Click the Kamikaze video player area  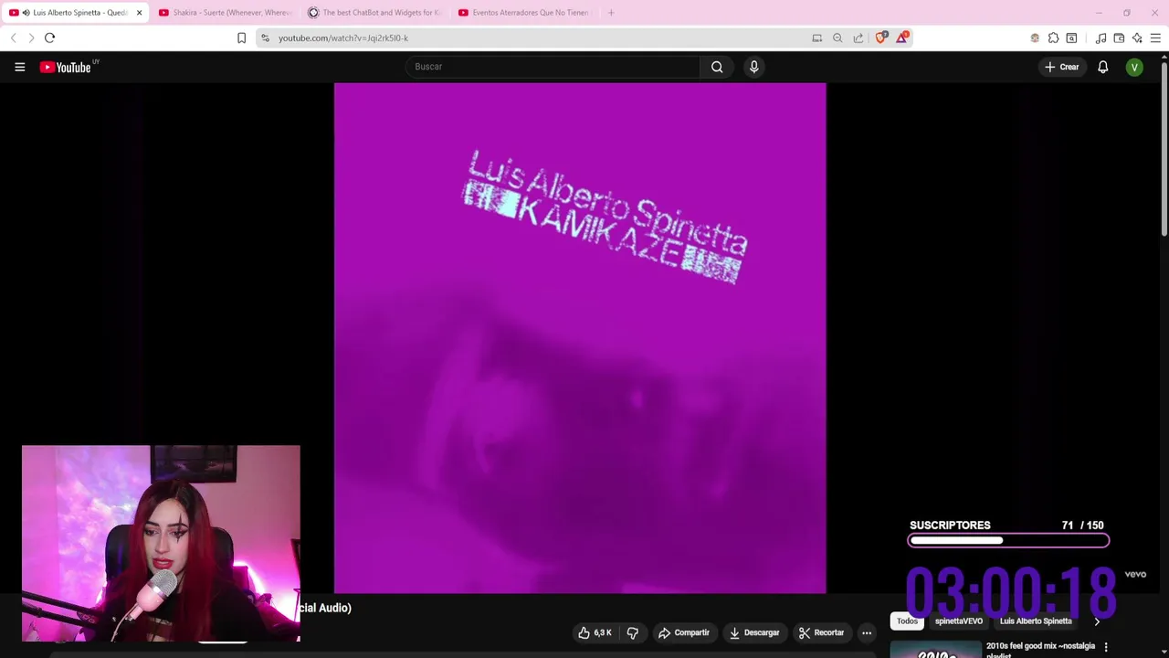(x=580, y=338)
